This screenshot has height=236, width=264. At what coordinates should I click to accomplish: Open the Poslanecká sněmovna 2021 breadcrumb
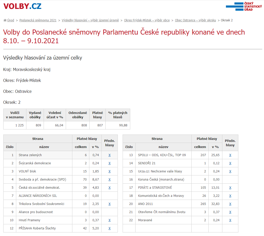point(38,20)
